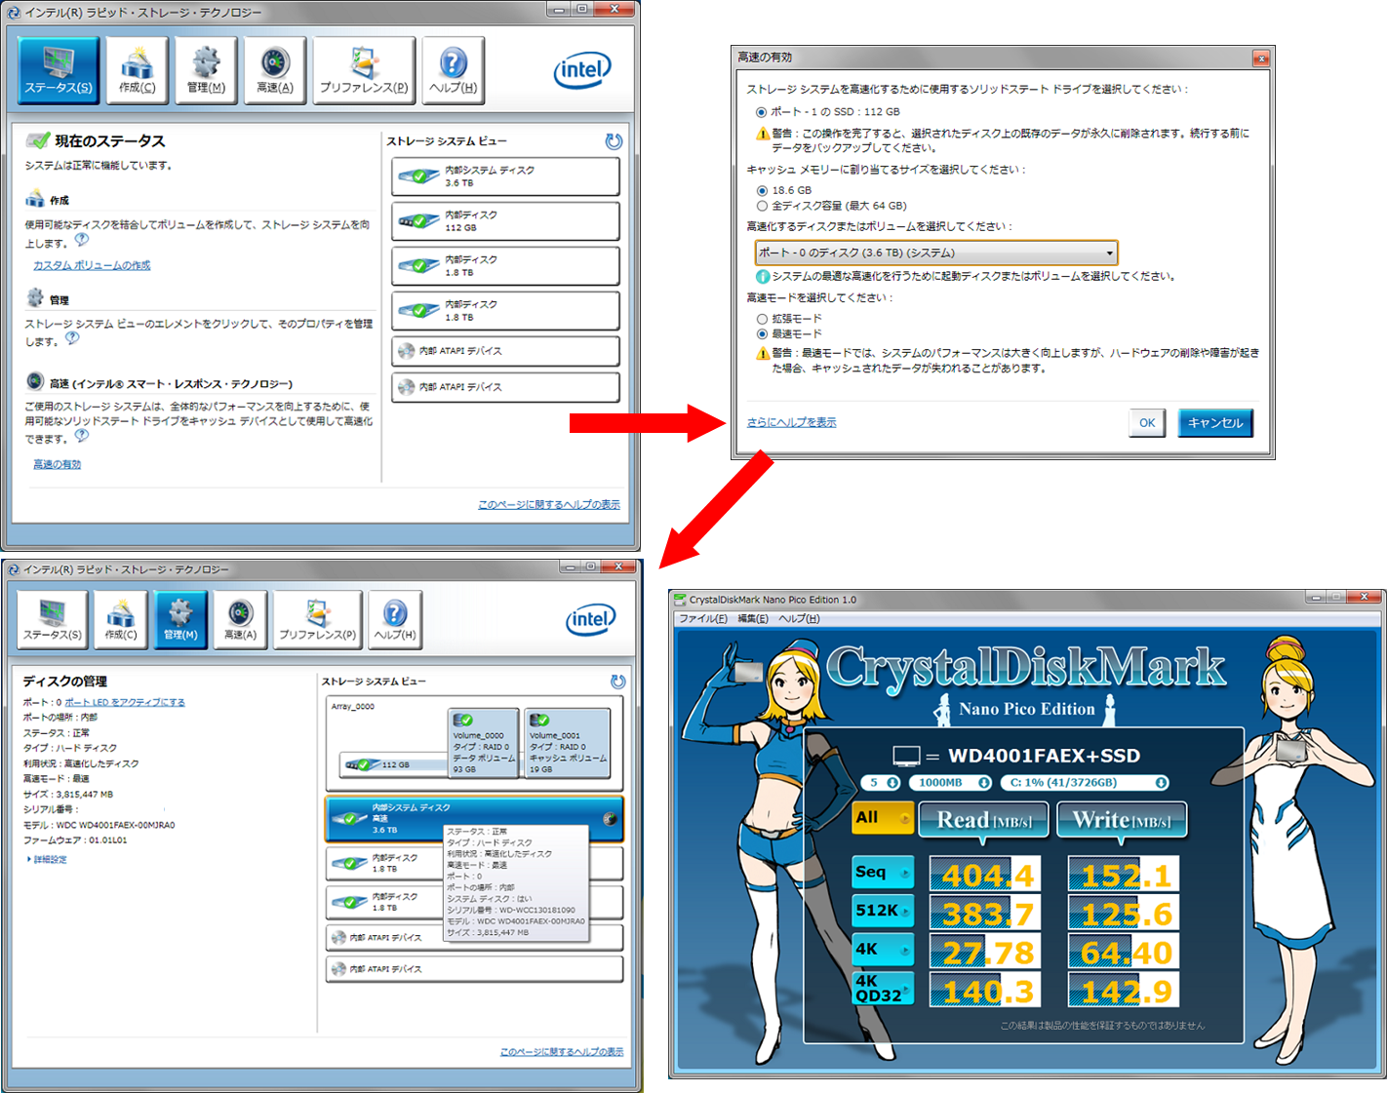The height and width of the screenshot is (1093, 1387).
Task: Select highlighted 内部システム ディスク in ディスクの管理 window
Action: tap(474, 818)
